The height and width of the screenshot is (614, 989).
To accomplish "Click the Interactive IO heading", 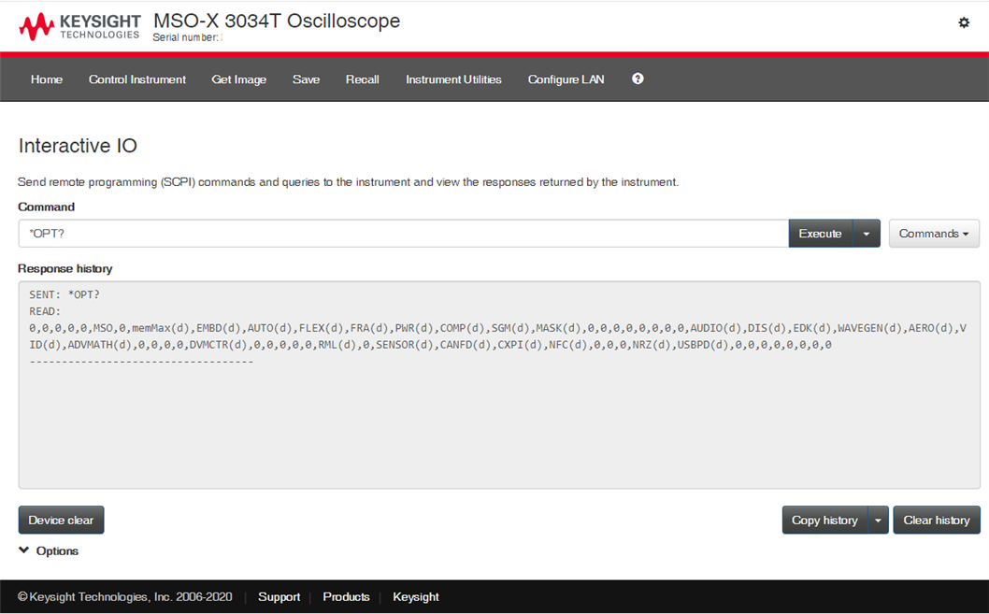I will (x=78, y=146).
